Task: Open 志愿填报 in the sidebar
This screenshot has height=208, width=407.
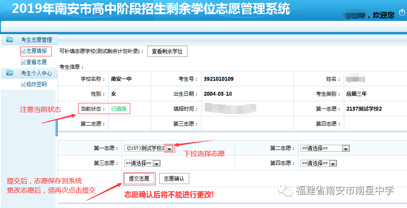Action: 37,51
